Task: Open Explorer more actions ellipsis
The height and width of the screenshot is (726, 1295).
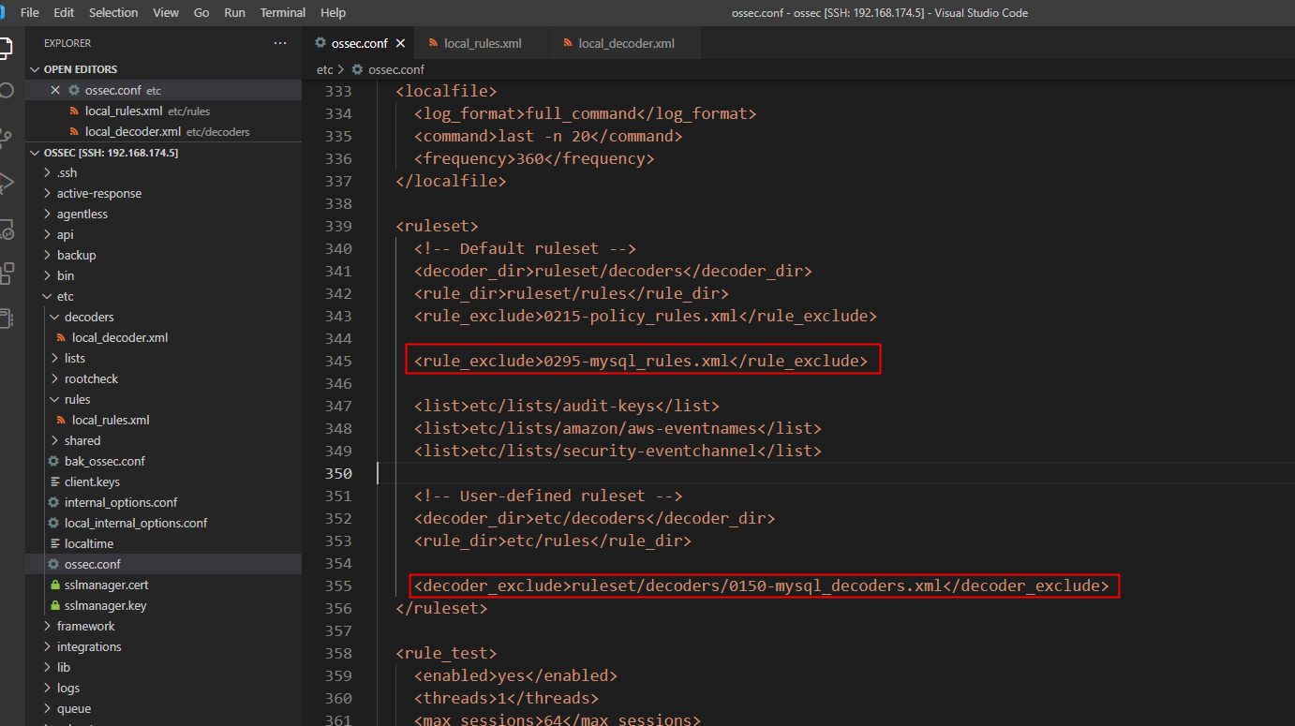Action: pos(280,43)
